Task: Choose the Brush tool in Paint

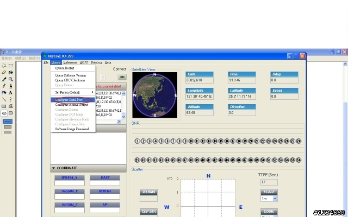Action: 11,86
